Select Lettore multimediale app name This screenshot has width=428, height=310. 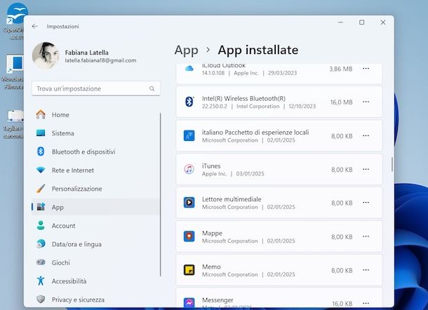232,199
